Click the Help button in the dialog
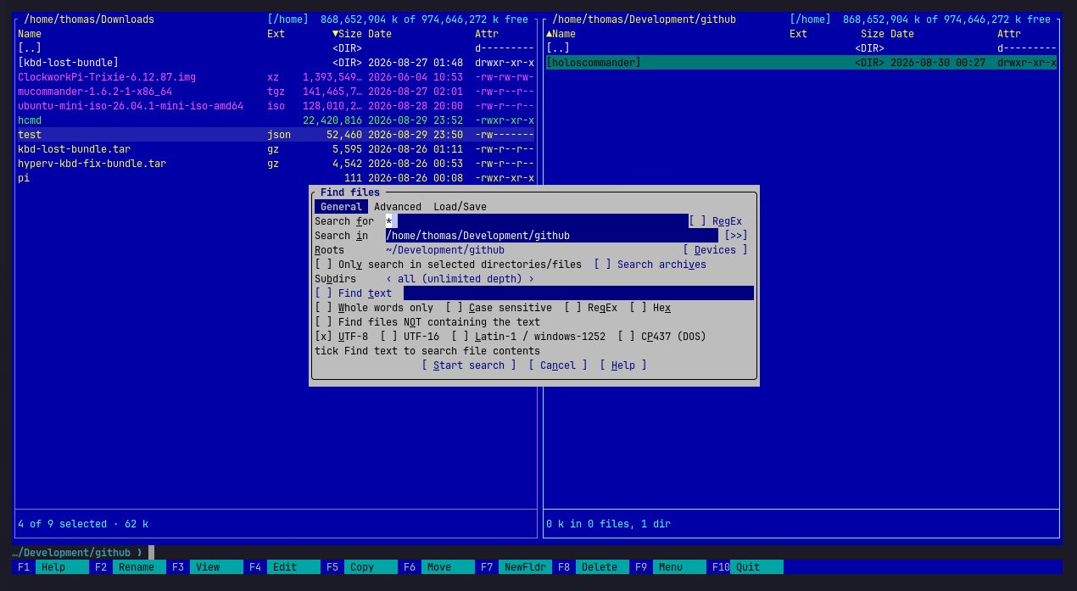This screenshot has height=591, width=1077. [x=623, y=365]
